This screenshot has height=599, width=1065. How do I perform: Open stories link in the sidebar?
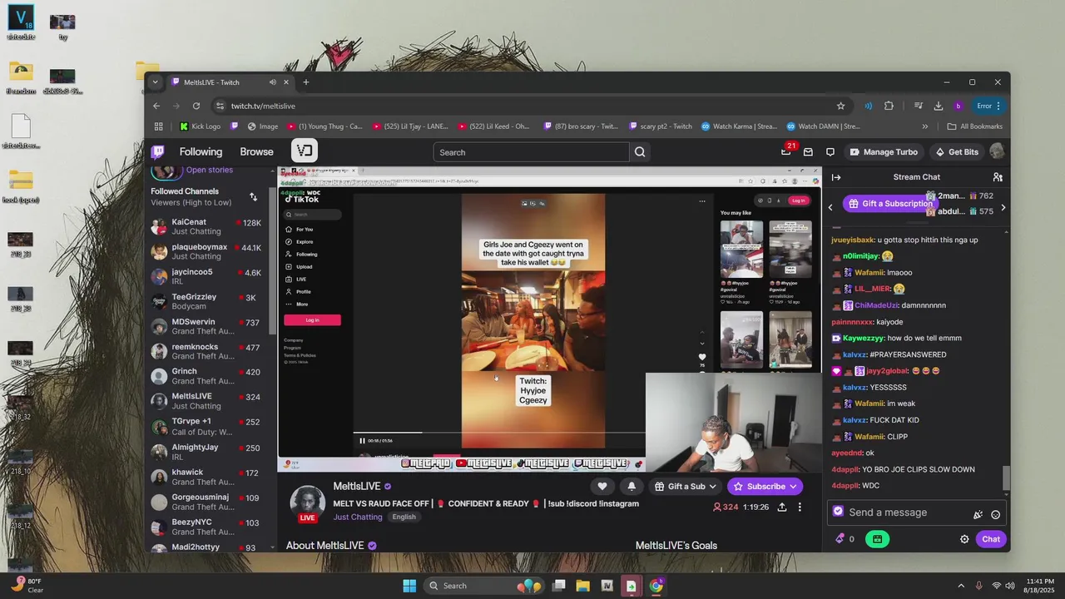(x=209, y=170)
